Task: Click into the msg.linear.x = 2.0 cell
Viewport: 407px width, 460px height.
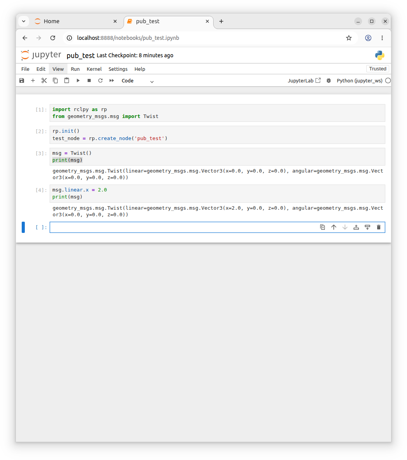Action: [x=217, y=193]
